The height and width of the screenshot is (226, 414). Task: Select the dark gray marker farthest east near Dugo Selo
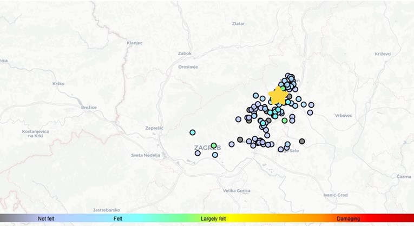(x=302, y=141)
